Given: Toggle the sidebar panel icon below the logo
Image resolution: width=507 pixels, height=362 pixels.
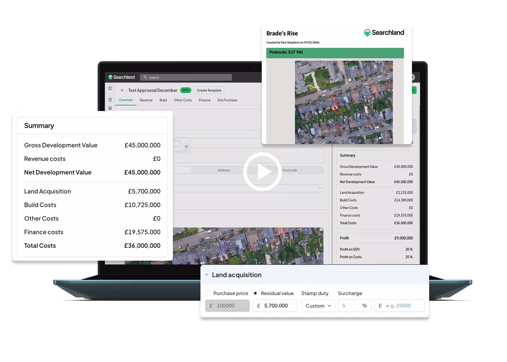Looking at the screenshot, I should [x=110, y=88].
